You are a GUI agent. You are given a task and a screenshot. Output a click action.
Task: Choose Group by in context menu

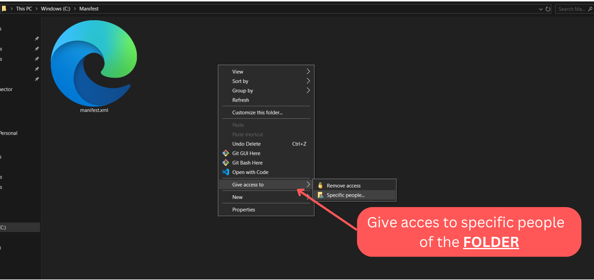[x=266, y=90]
